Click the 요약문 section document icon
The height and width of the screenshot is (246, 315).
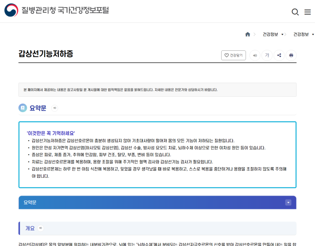point(23,108)
